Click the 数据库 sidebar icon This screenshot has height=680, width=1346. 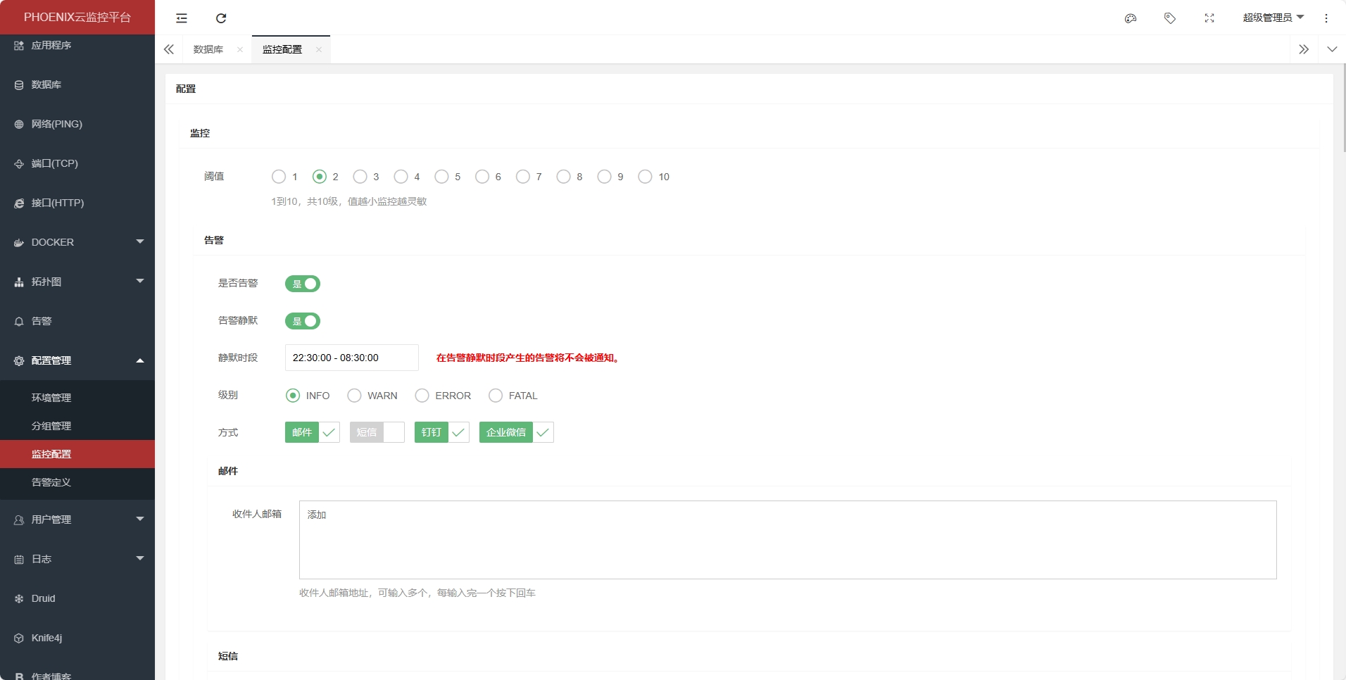tap(19, 84)
